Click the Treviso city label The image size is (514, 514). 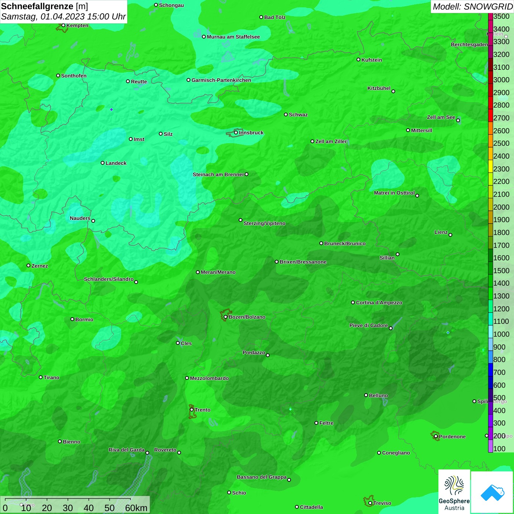(x=382, y=503)
